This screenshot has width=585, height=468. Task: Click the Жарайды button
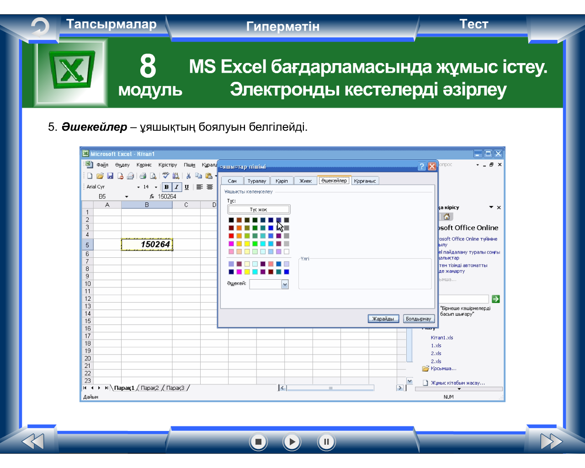[x=383, y=319]
